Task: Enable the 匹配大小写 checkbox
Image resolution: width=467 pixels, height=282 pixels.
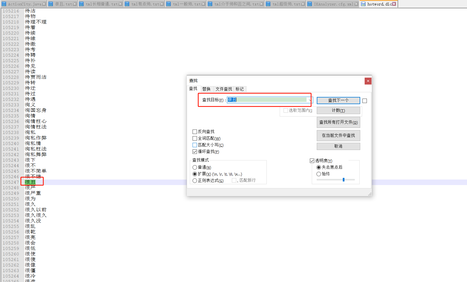Action: (195, 145)
